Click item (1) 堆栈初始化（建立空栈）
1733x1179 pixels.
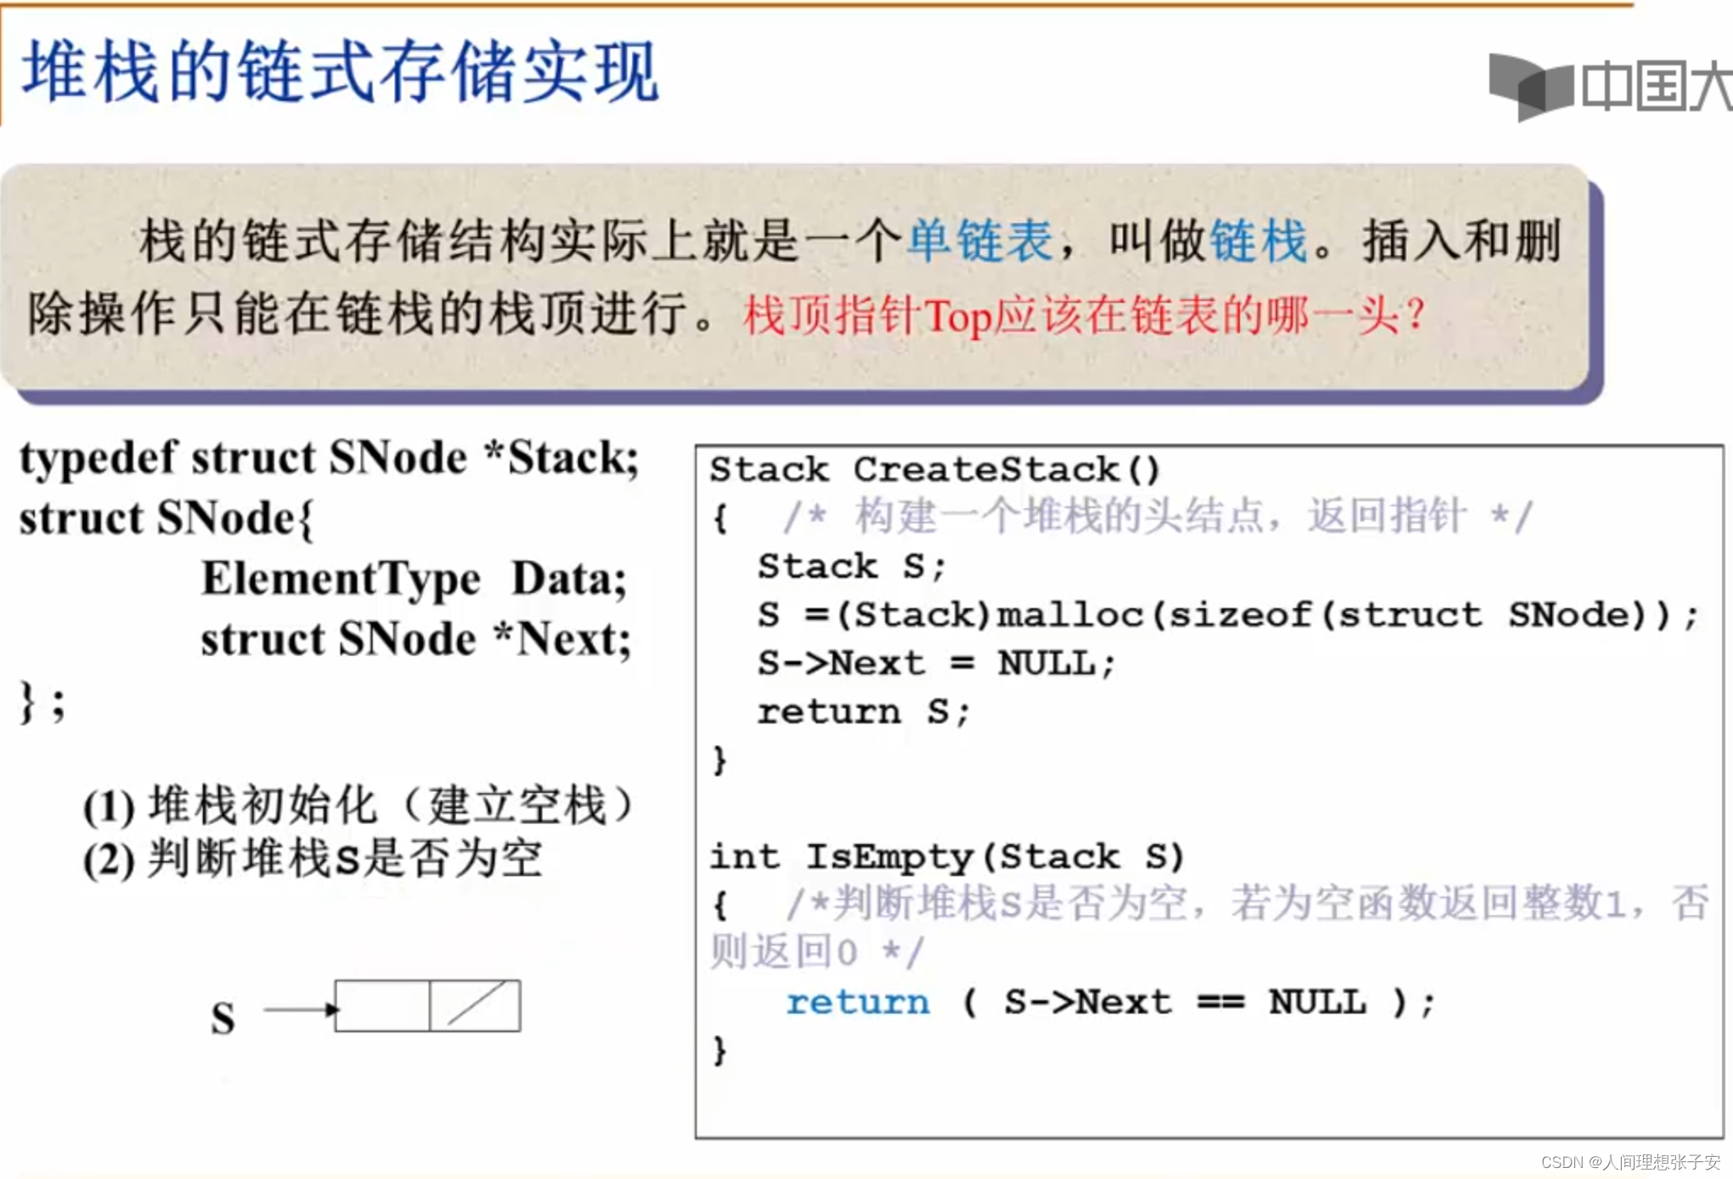coord(359,806)
